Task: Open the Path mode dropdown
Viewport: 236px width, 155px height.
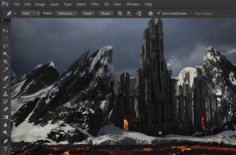Action: click(30, 13)
